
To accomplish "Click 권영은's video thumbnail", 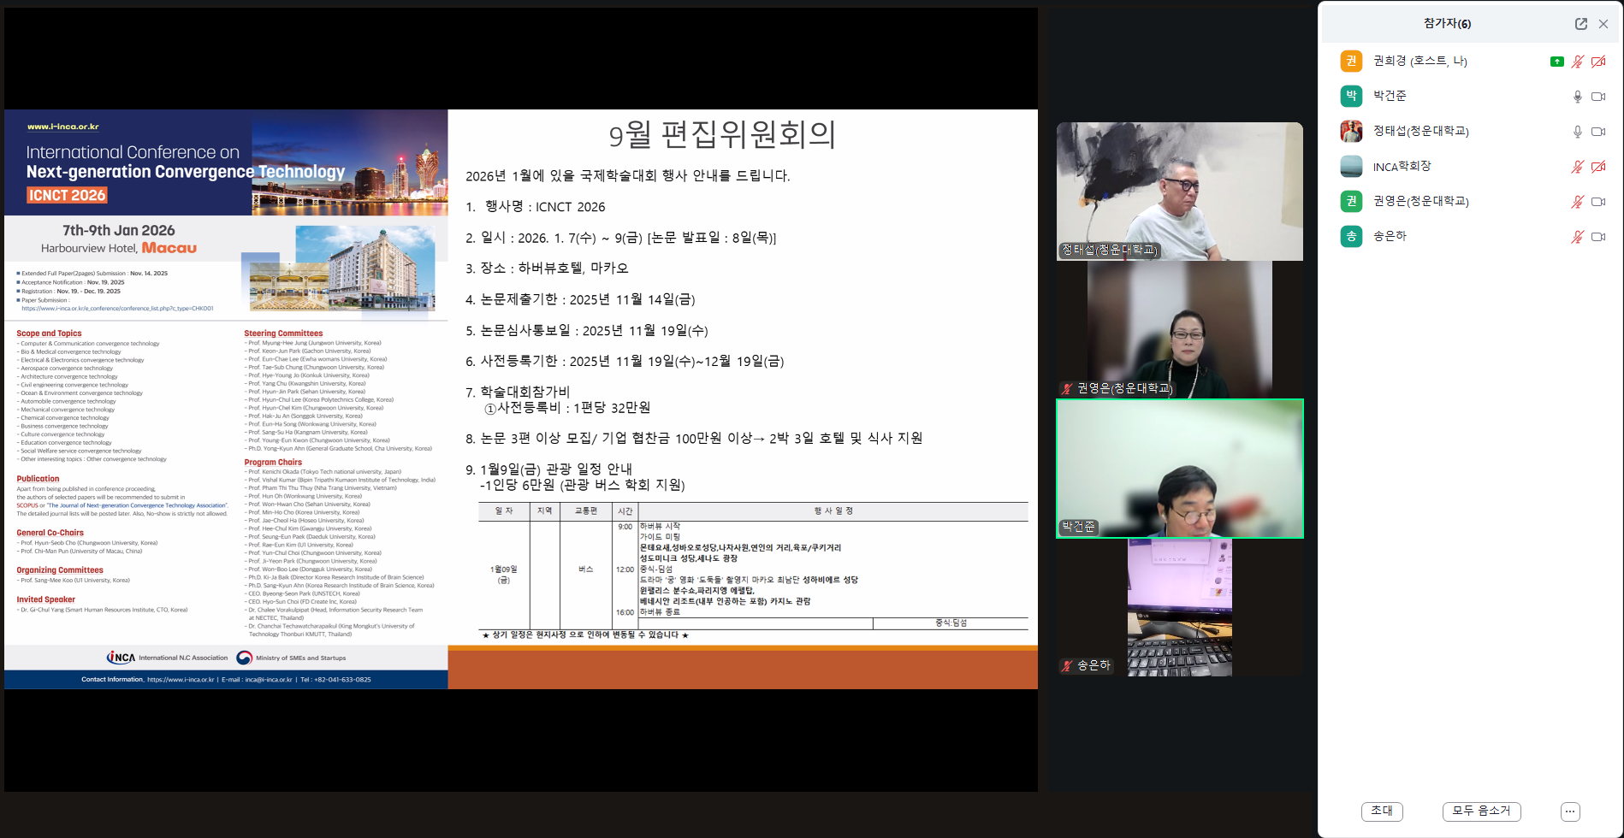I will [1179, 329].
